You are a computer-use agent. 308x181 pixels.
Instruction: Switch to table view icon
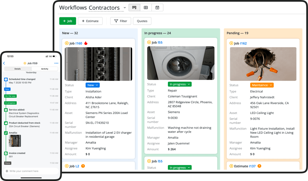coord(146,7)
